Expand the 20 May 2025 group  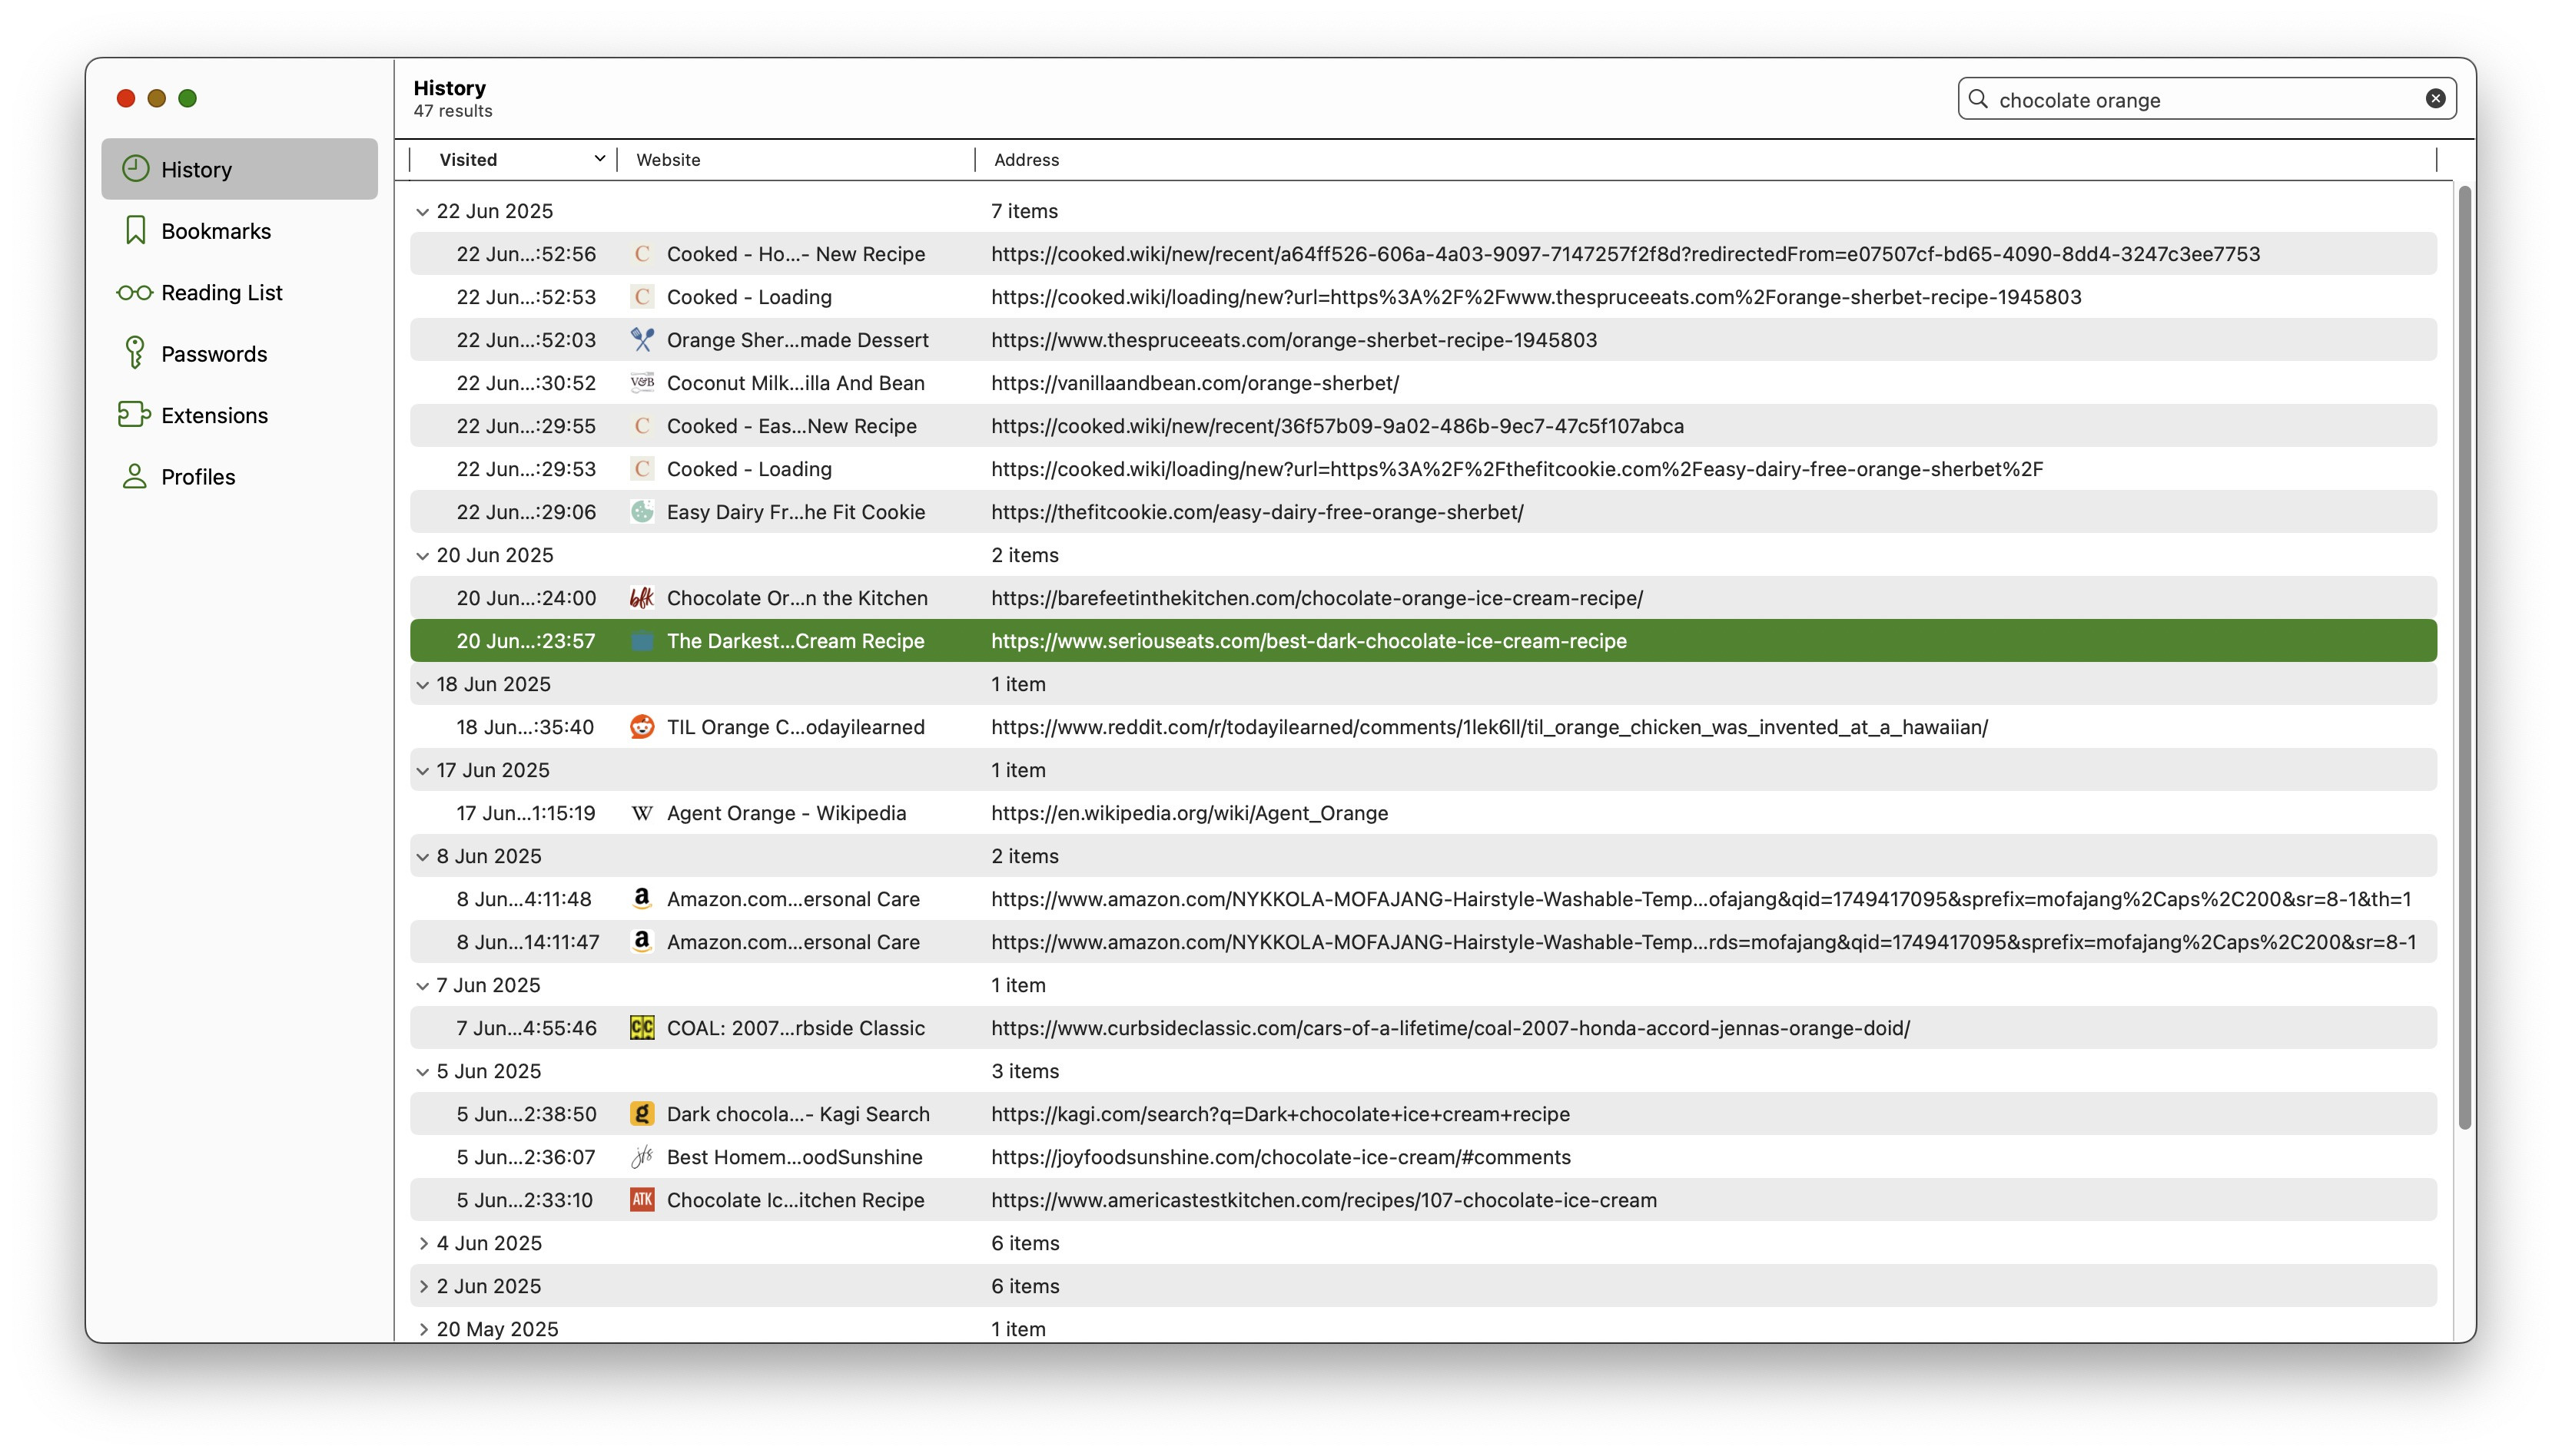[x=424, y=1329]
